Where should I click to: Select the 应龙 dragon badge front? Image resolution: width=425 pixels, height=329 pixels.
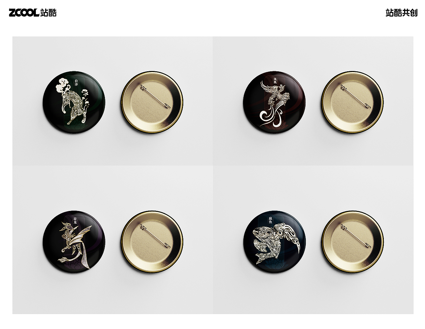click(x=74, y=241)
